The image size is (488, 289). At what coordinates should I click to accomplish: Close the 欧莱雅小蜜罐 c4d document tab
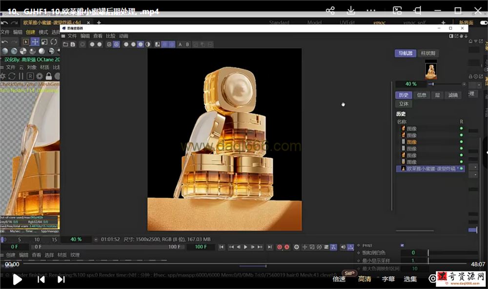[x=88, y=23]
